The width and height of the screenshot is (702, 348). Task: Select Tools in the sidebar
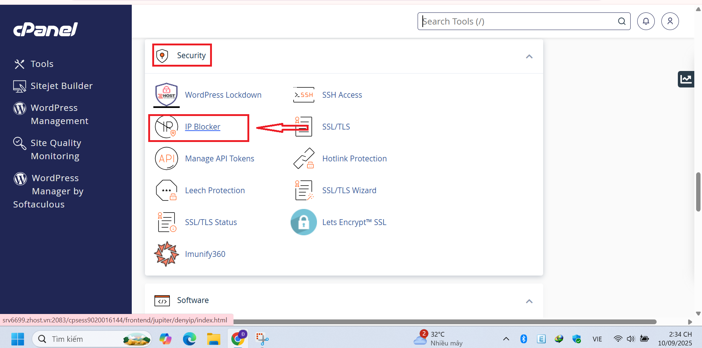click(42, 64)
